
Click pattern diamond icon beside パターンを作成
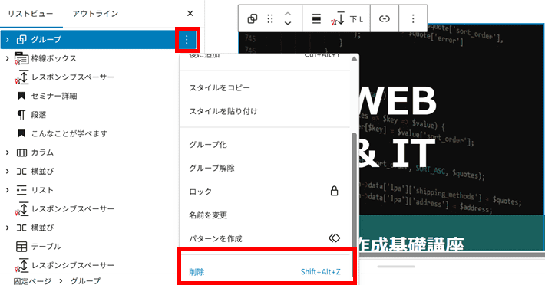click(334, 237)
